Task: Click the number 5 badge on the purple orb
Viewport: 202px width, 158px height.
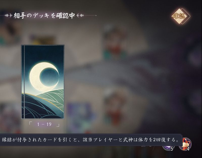Action: pos(172,149)
